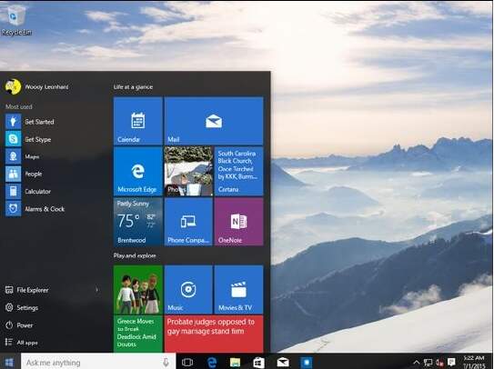Launch Get Skype from Most used list
The image size is (494, 369).
tap(38, 139)
